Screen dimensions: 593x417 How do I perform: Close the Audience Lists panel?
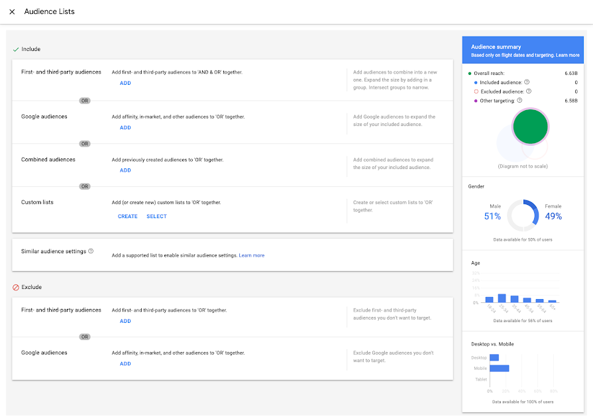click(12, 11)
